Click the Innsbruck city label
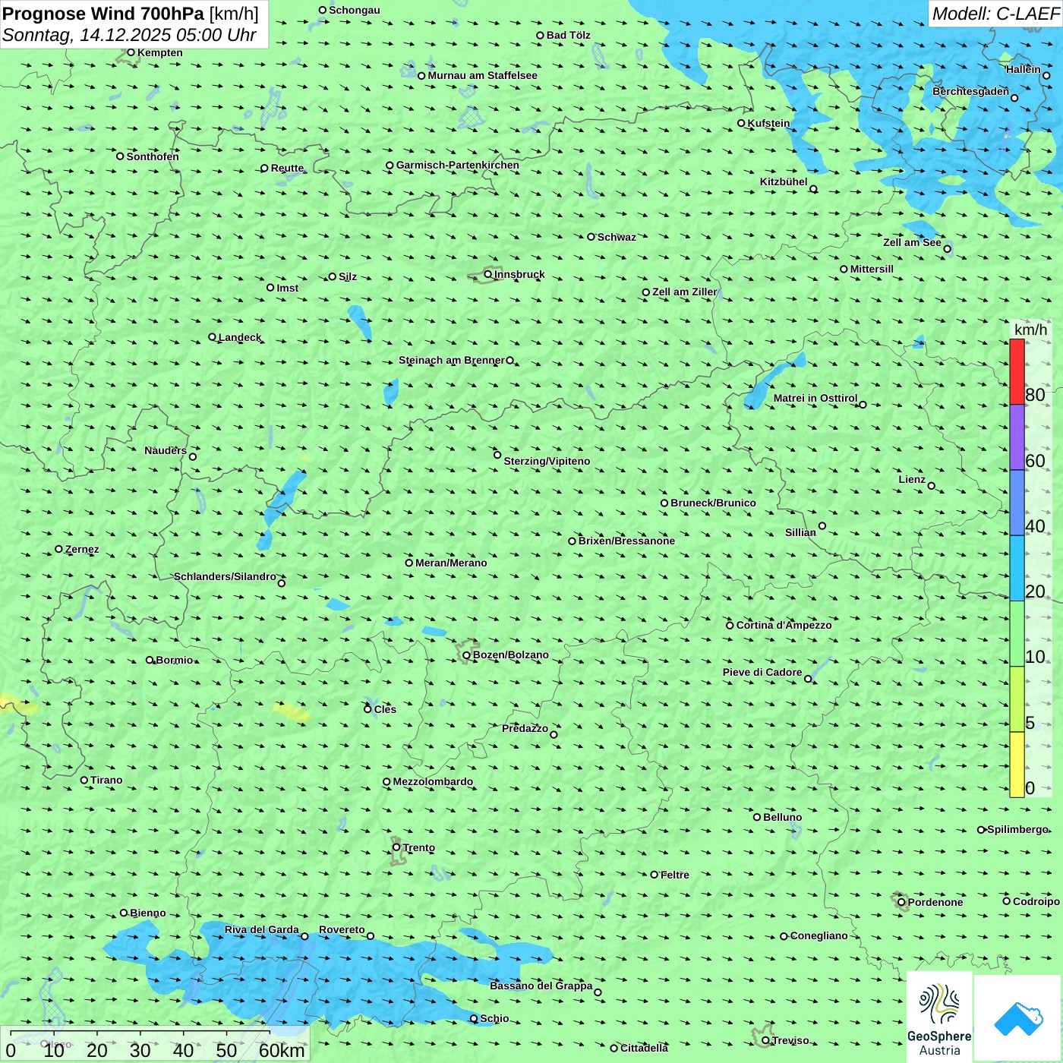 (x=519, y=274)
